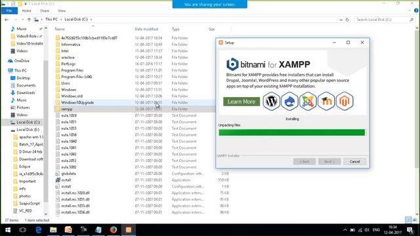Click the Moodle icon in the Setup window
Screen dimensions: 420x236
tap(326, 102)
